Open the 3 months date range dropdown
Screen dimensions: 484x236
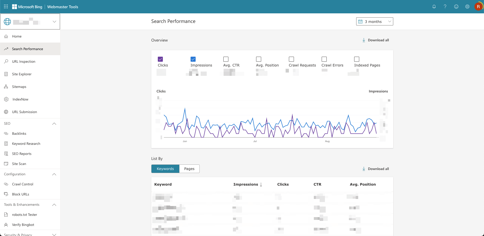point(374,22)
